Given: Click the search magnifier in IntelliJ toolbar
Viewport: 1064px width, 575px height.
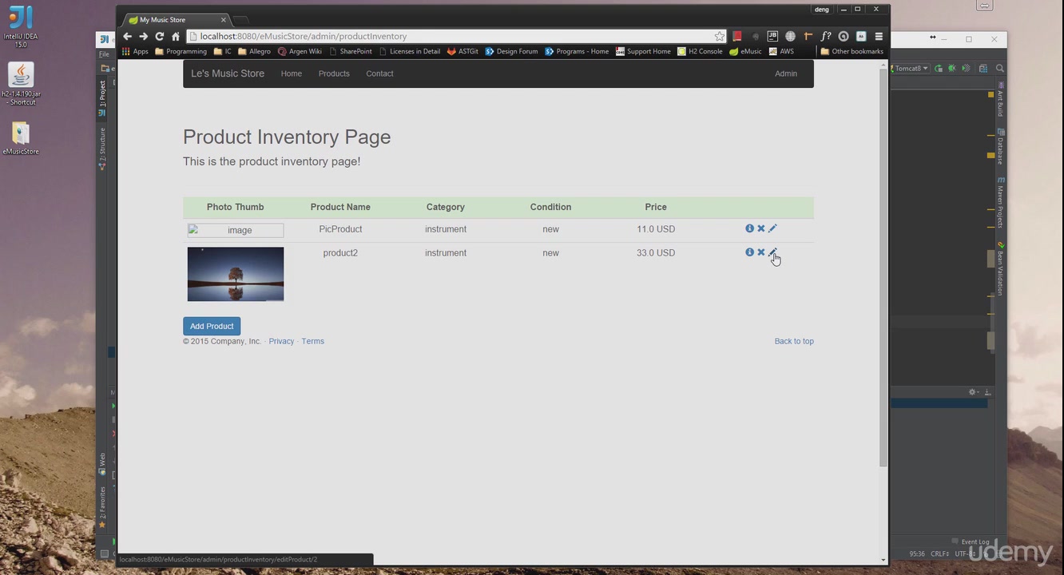Looking at the screenshot, I should pyautogui.click(x=999, y=69).
